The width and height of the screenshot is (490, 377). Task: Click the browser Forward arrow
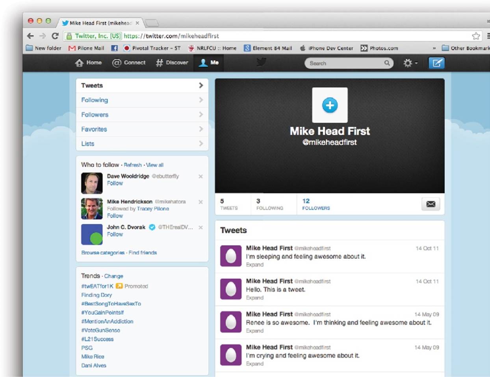(43, 36)
